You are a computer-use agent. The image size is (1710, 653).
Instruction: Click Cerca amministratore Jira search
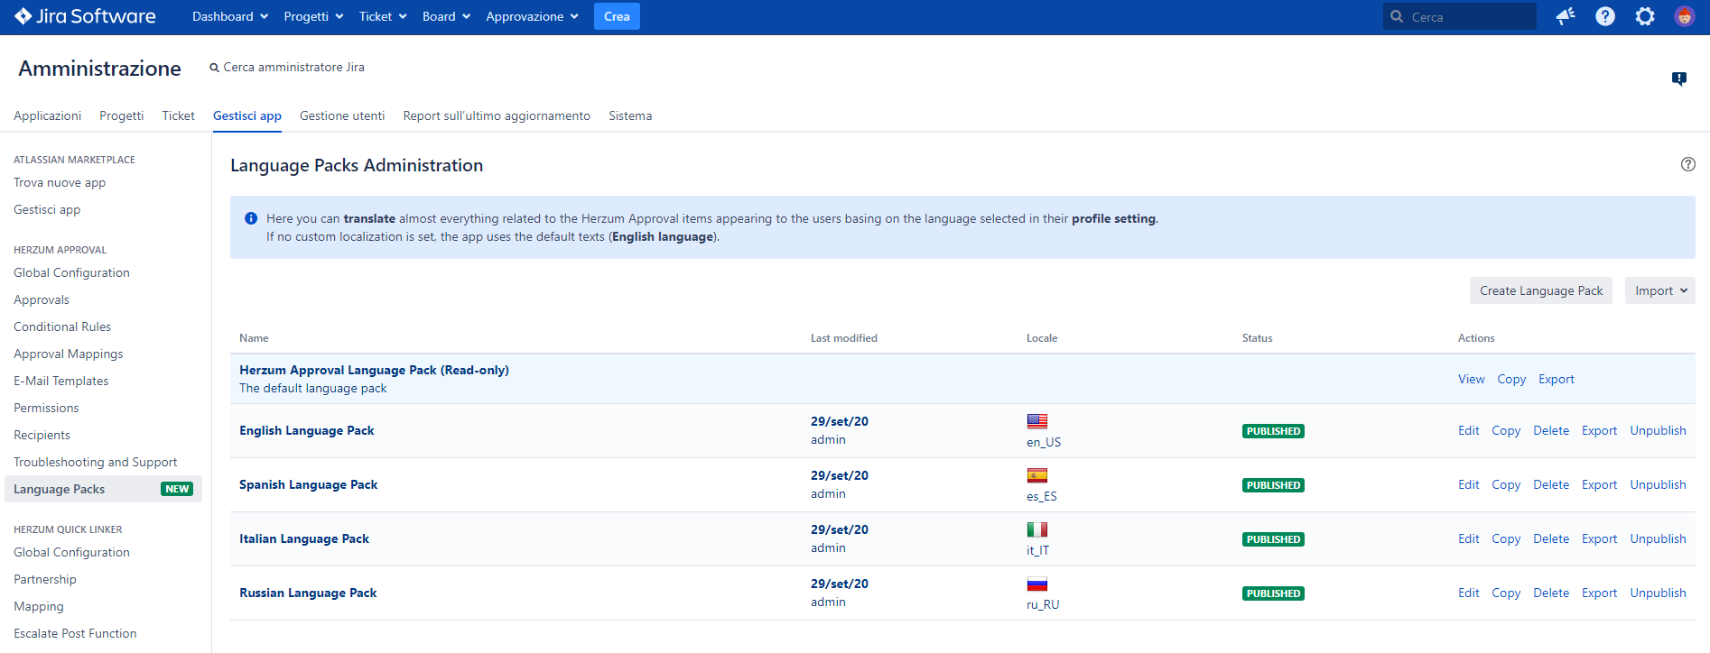(287, 67)
